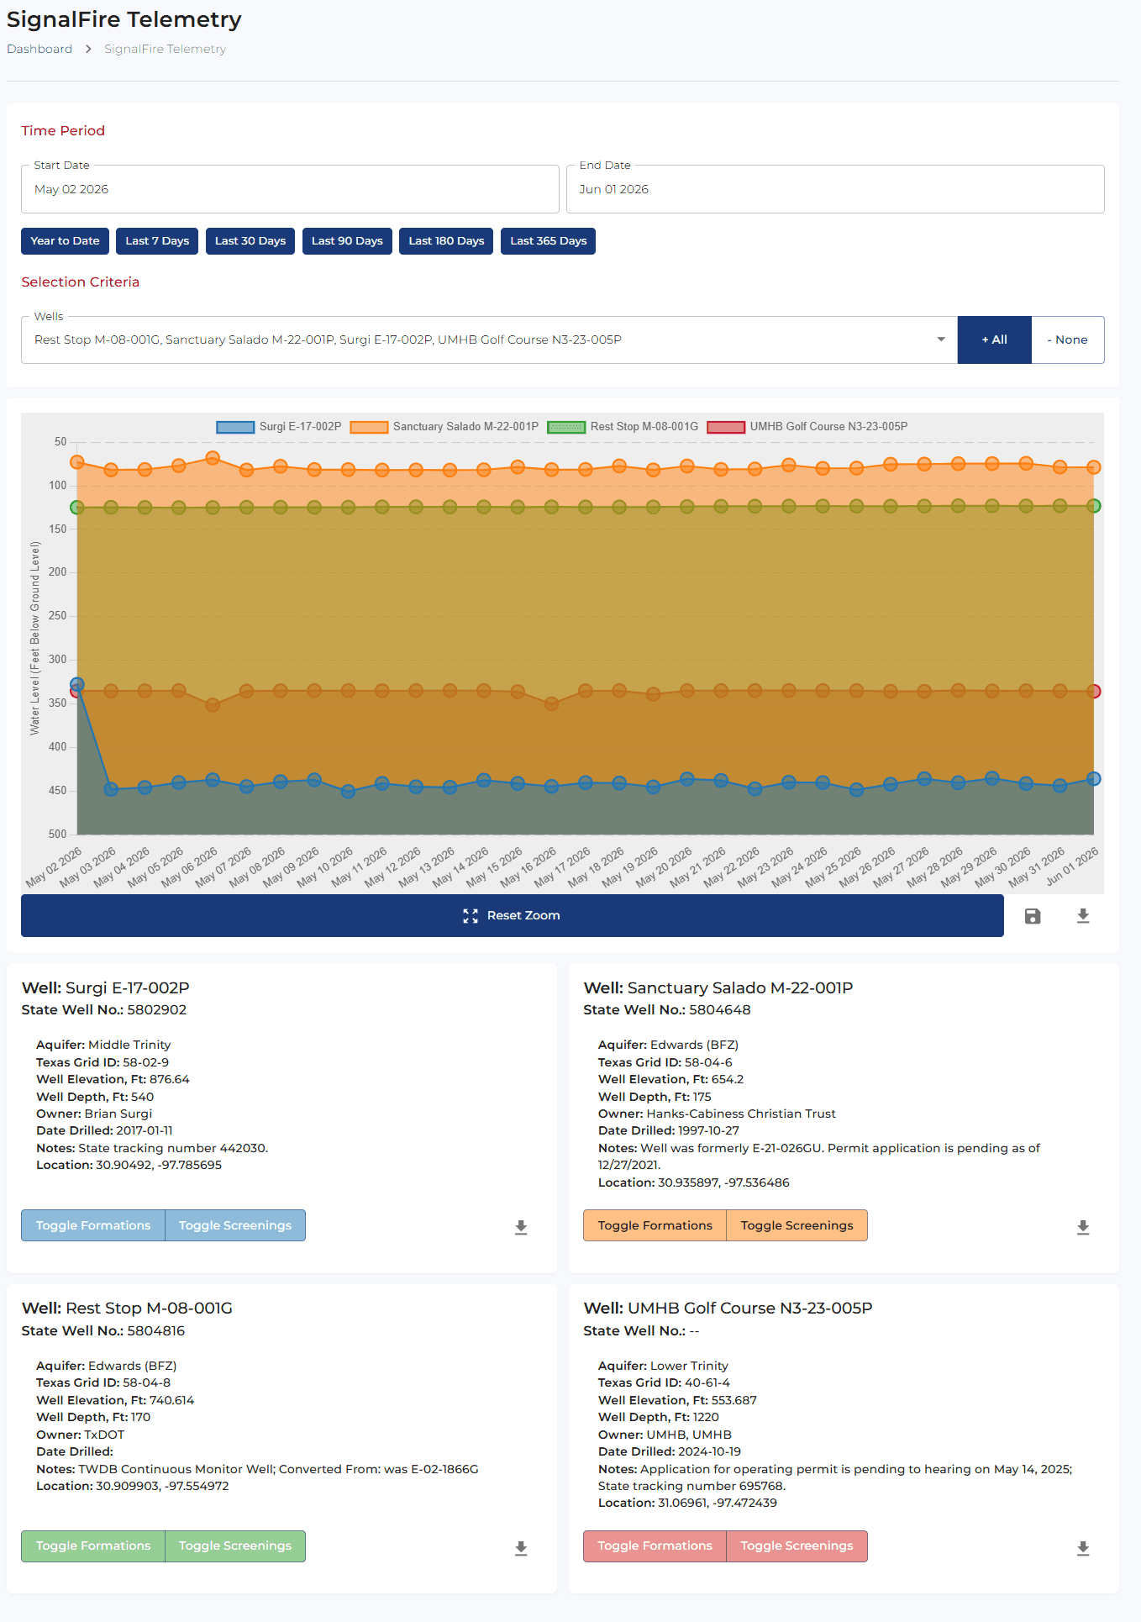Screen dimensions: 1141x1622
Task: Select Last 180 Days range
Action: click(446, 241)
